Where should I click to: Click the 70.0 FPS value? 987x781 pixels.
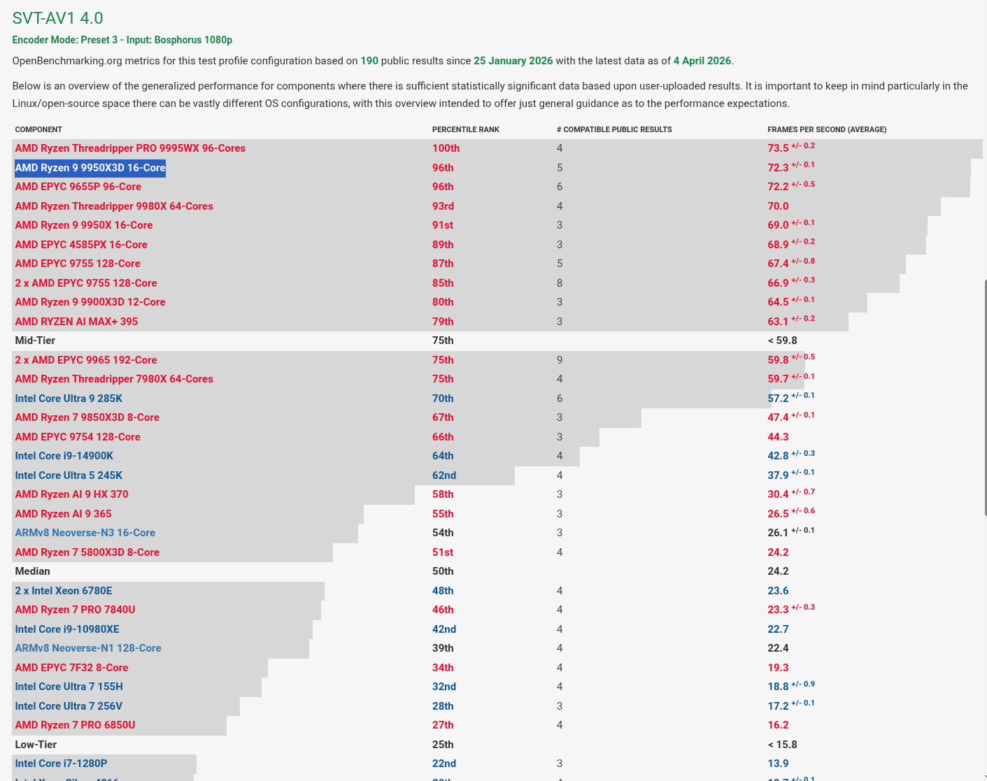778,206
